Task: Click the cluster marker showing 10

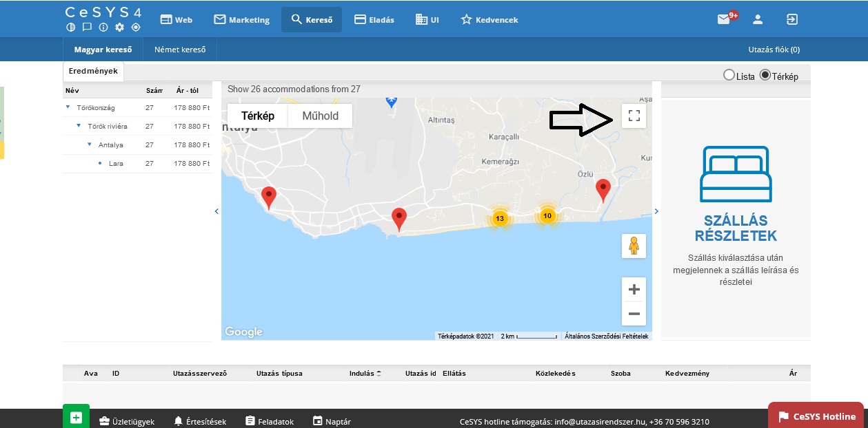Action: [547, 216]
